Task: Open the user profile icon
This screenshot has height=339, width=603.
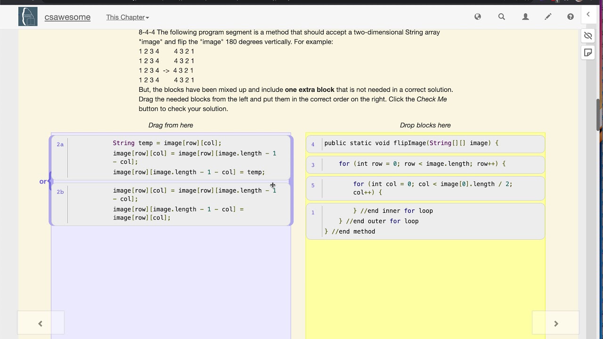Action: point(526,17)
